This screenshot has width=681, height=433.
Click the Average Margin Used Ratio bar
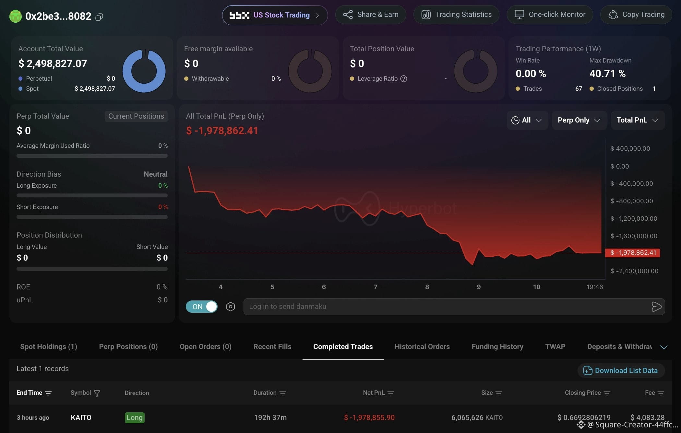92,156
